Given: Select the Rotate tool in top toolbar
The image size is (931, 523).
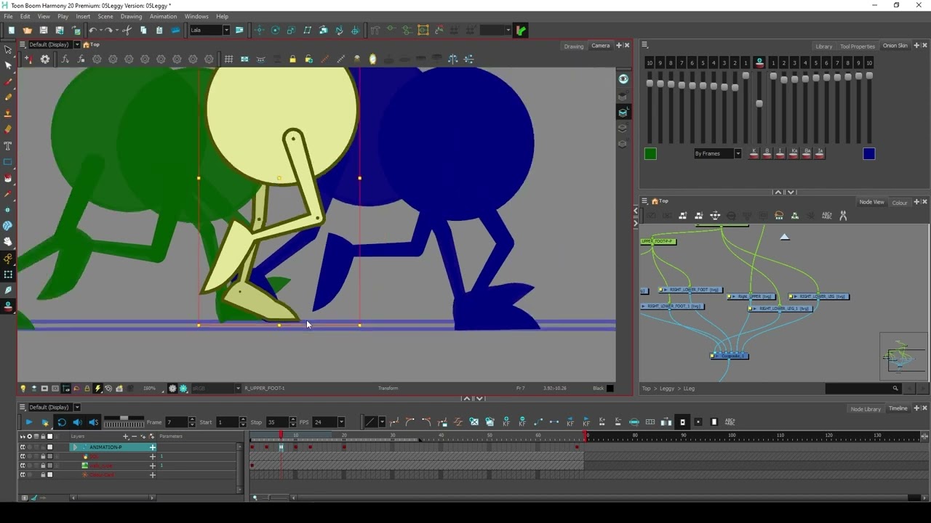Looking at the screenshot, I should [x=276, y=31].
